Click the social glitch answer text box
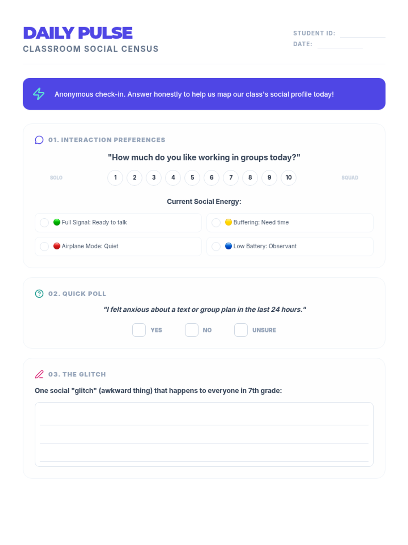This screenshot has height=545, width=408. [204, 434]
